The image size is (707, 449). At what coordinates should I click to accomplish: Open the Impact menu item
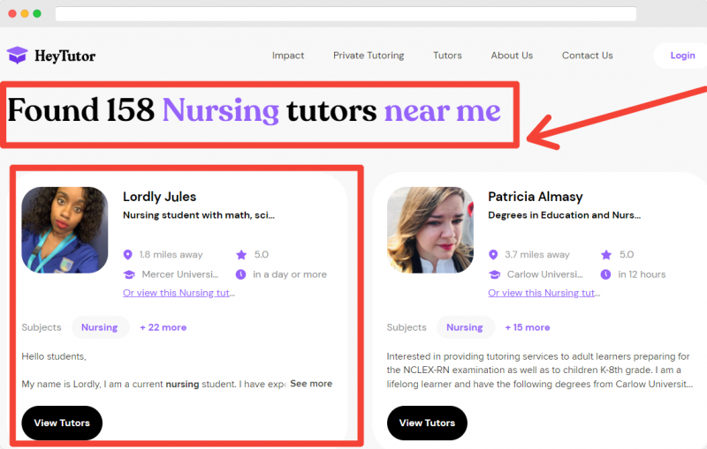pyautogui.click(x=288, y=56)
